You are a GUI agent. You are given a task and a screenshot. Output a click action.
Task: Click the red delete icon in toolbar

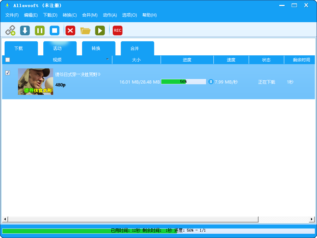point(70,30)
